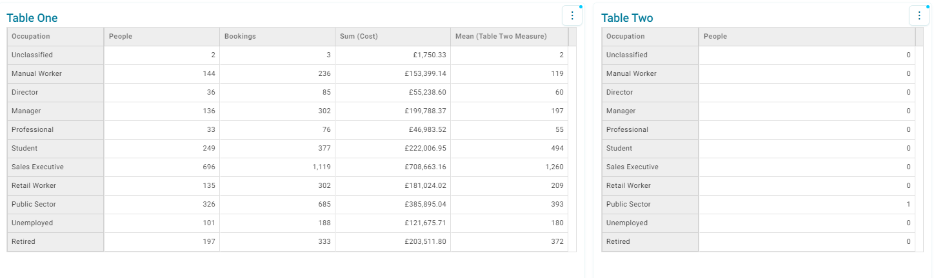936x278 pixels.
Task: Select the Bookings column header
Action: [277, 37]
